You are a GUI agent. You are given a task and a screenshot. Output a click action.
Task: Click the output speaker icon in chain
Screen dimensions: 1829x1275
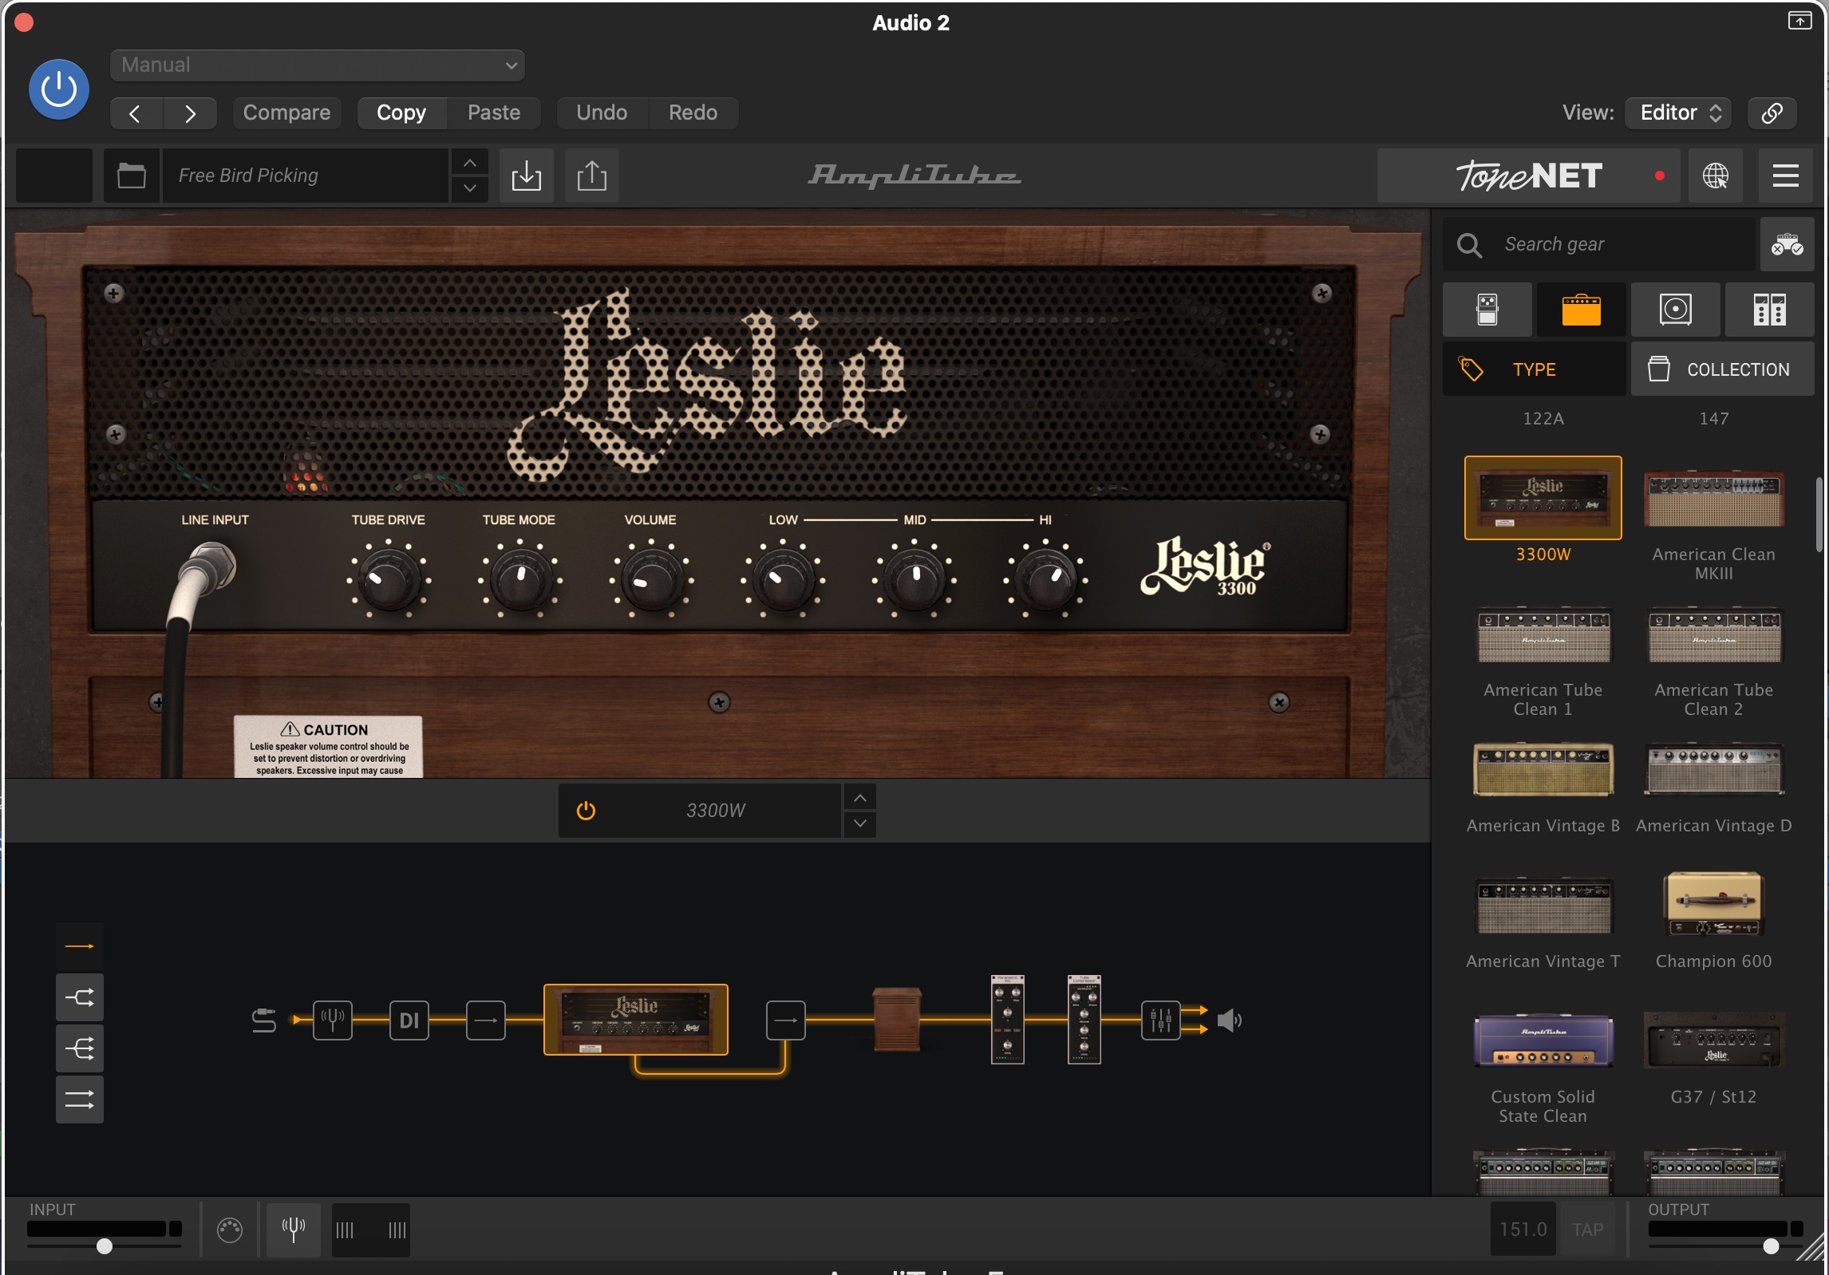click(x=1230, y=1020)
